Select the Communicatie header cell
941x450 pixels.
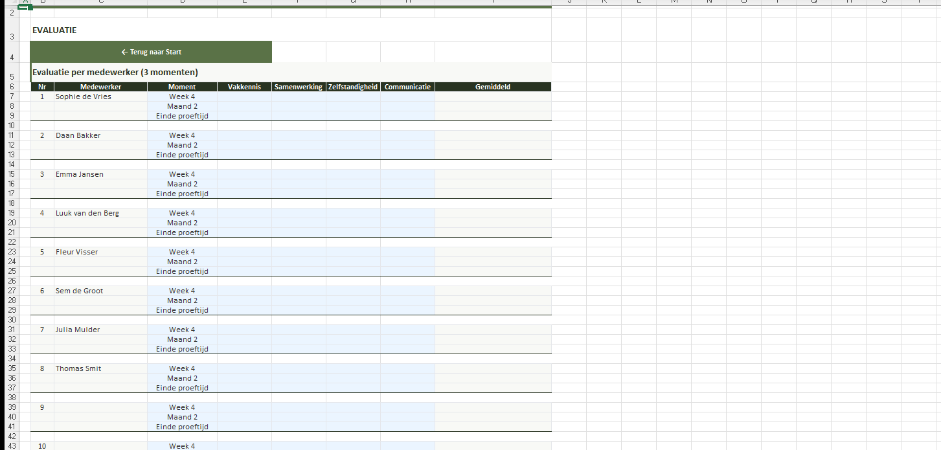tap(407, 87)
